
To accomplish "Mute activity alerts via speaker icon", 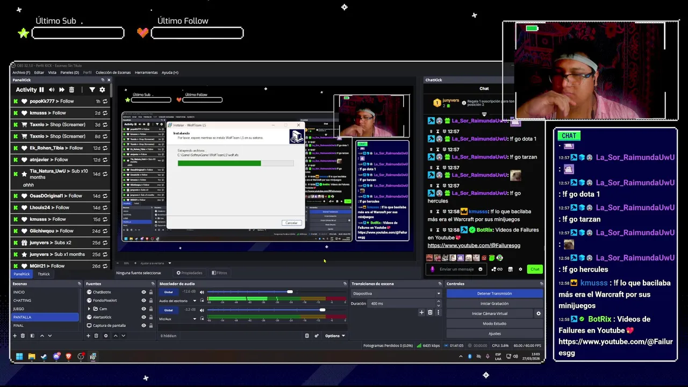I will coord(52,90).
